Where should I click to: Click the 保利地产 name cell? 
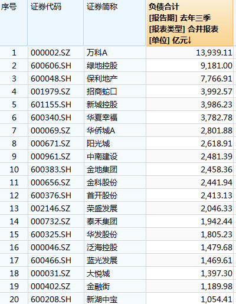tap(115, 79)
